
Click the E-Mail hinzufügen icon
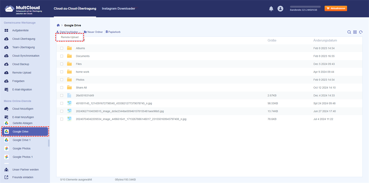coord(6,117)
